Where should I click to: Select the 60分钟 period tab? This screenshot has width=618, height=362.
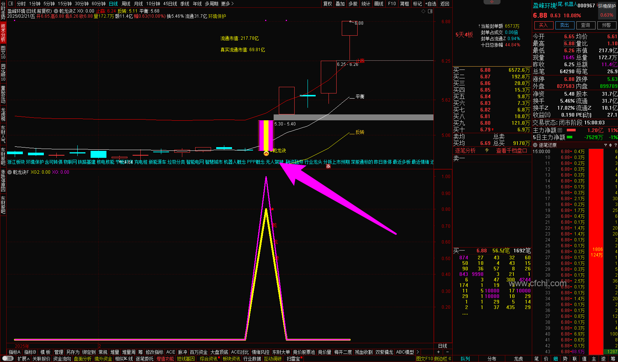pos(99,4)
